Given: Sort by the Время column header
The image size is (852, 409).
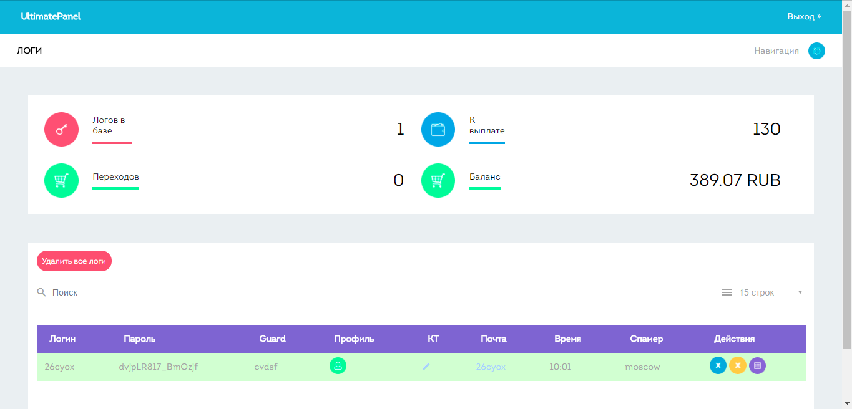Looking at the screenshot, I should point(568,339).
